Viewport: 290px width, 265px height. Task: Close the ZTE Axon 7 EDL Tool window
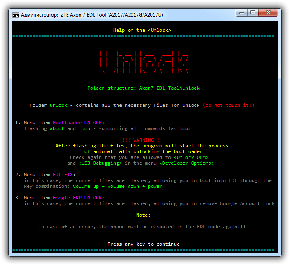coord(268,13)
